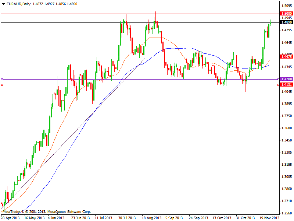Click the 30 Jul 2013 date label
The height and width of the screenshot is (221, 294).
(127, 218)
